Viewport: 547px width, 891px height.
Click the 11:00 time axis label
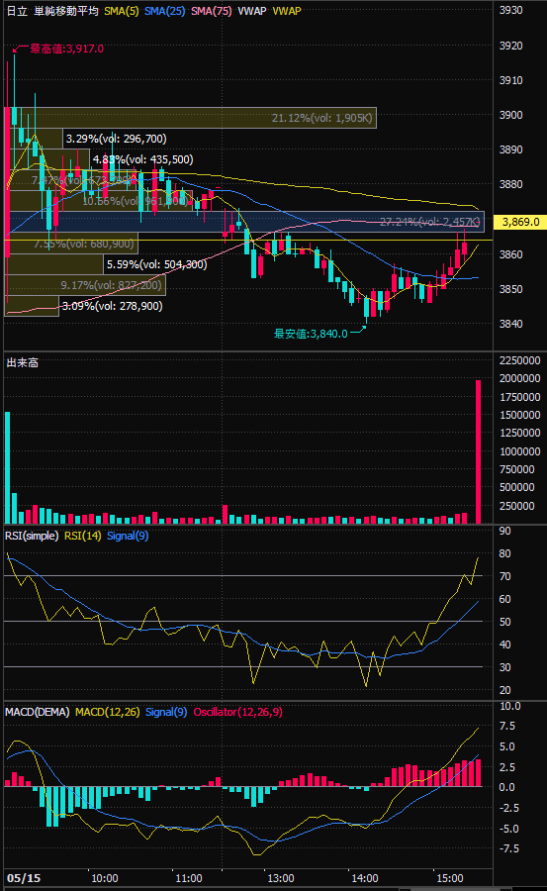(189, 878)
